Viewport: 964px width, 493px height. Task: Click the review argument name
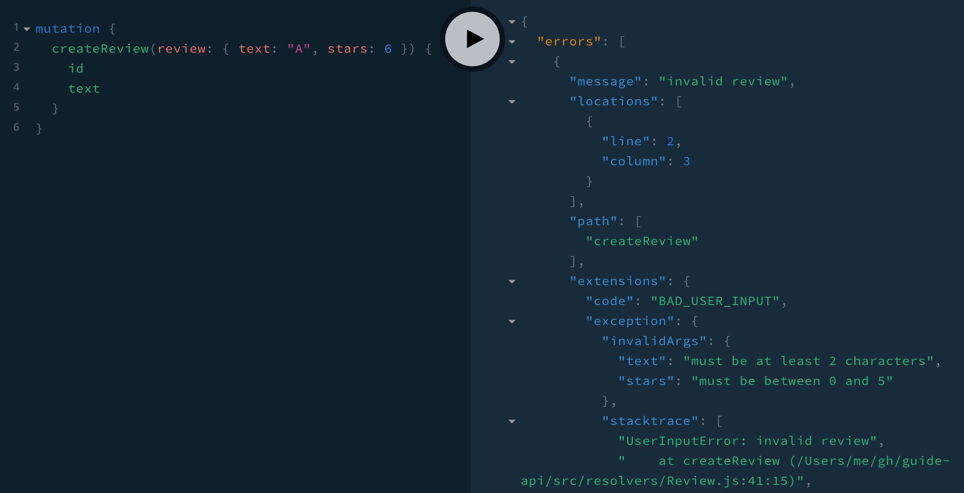(x=181, y=49)
